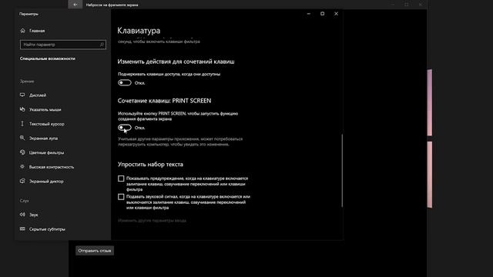Click the Скрытые субтитры icon
493x277 pixels.
(x=22, y=229)
